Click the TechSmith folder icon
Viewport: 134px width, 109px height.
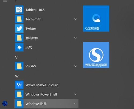19,19
